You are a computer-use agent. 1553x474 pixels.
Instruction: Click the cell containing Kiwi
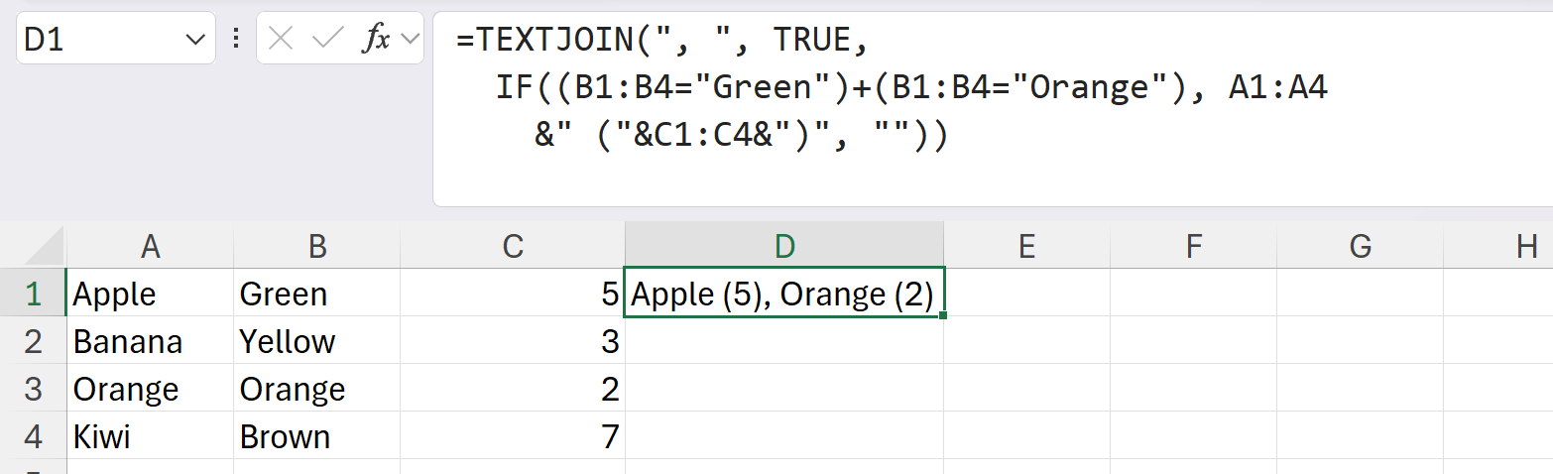coord(150,437)
